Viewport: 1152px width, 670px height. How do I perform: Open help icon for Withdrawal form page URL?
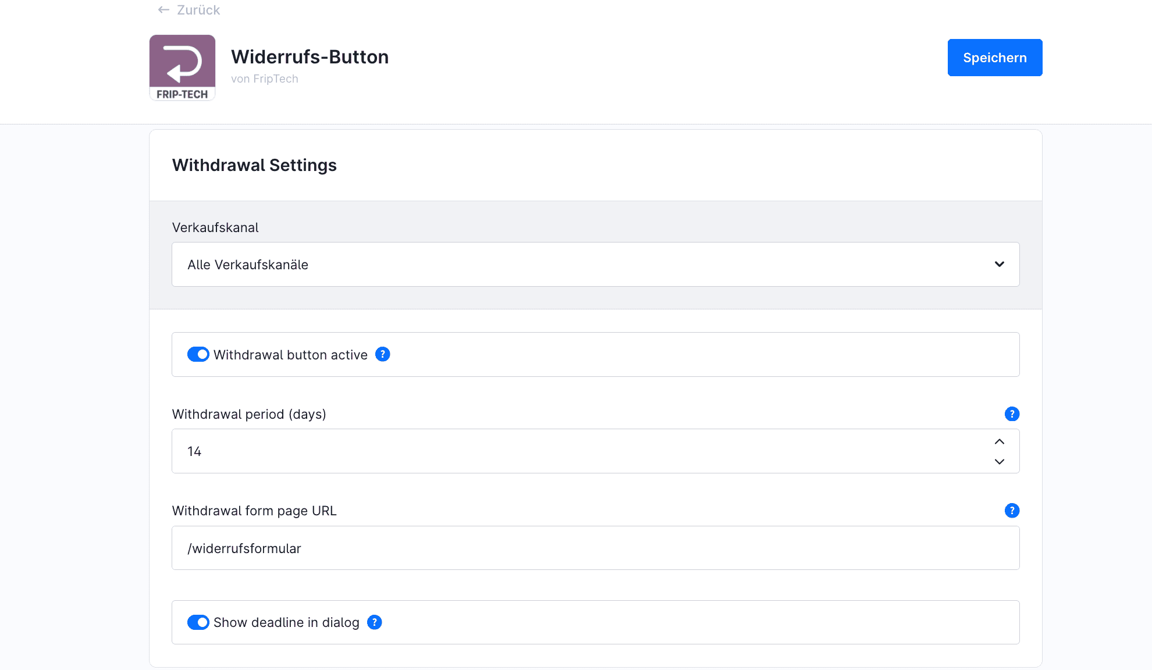pos(1012,511)
